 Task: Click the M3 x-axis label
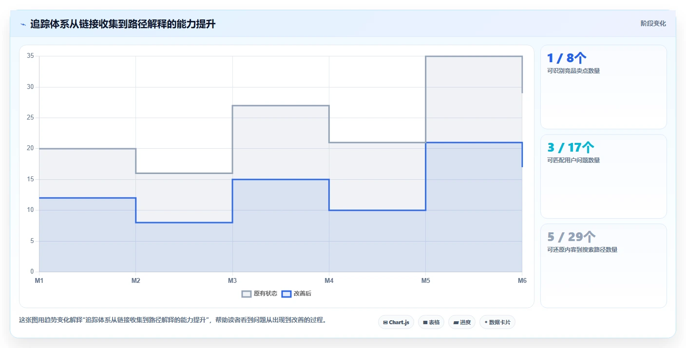pyautogui.click(x=232, y=281)
